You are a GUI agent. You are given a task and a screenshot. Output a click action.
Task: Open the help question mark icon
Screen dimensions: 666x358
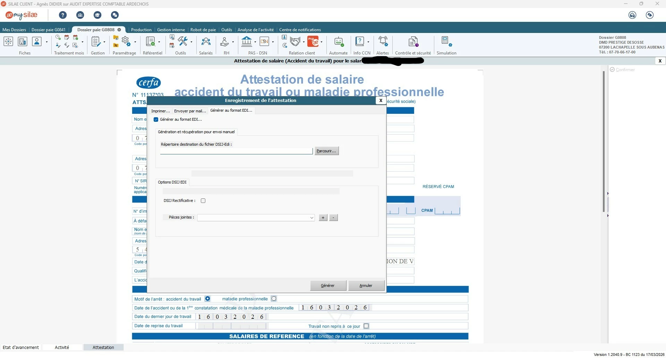coord(63,15)
